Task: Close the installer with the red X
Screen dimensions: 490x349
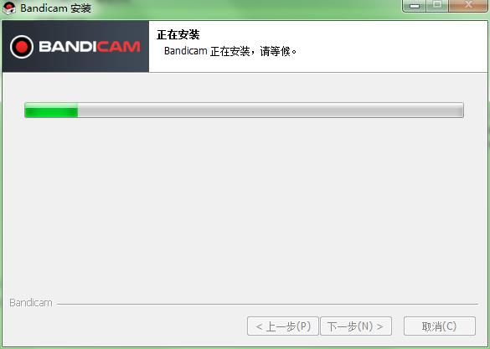Action: [468, 5]
